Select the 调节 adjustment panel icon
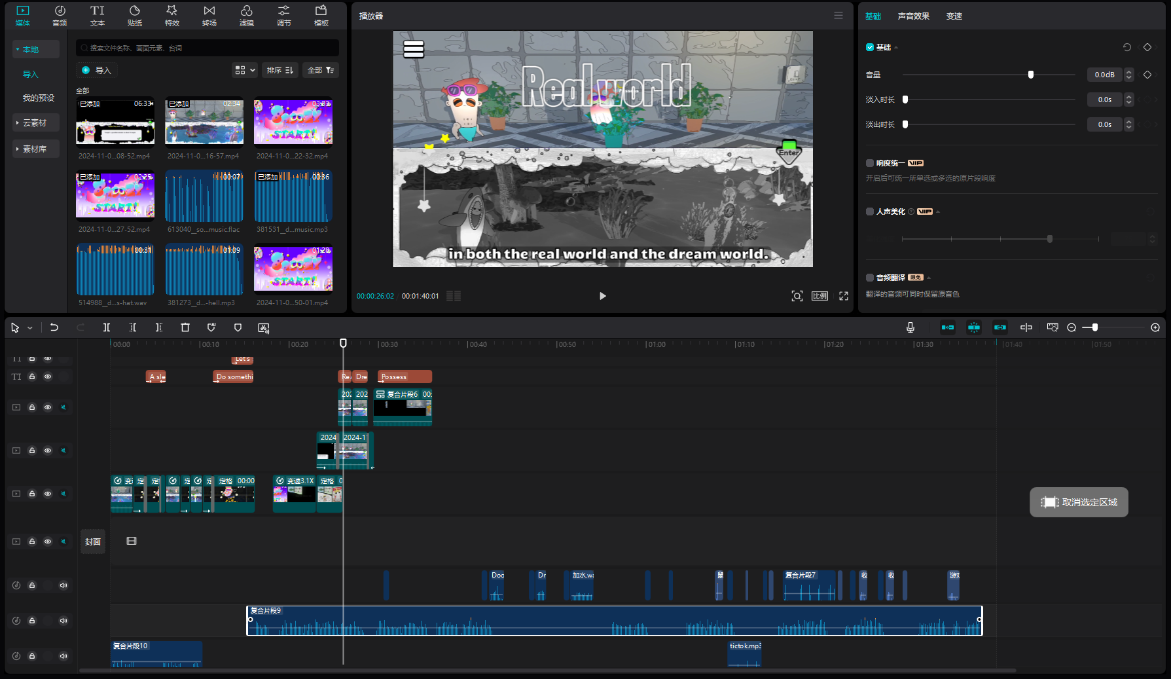This screenshot has width=1171, height=679. point(283,14)
